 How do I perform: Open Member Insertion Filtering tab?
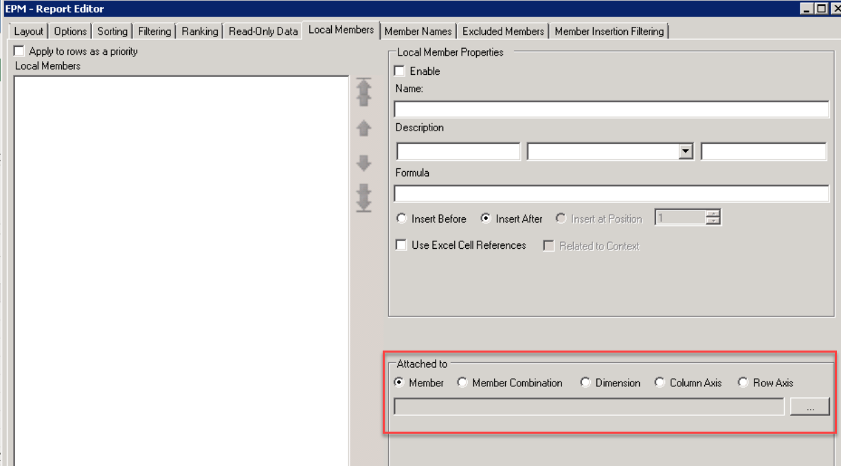tap(609, 31)
